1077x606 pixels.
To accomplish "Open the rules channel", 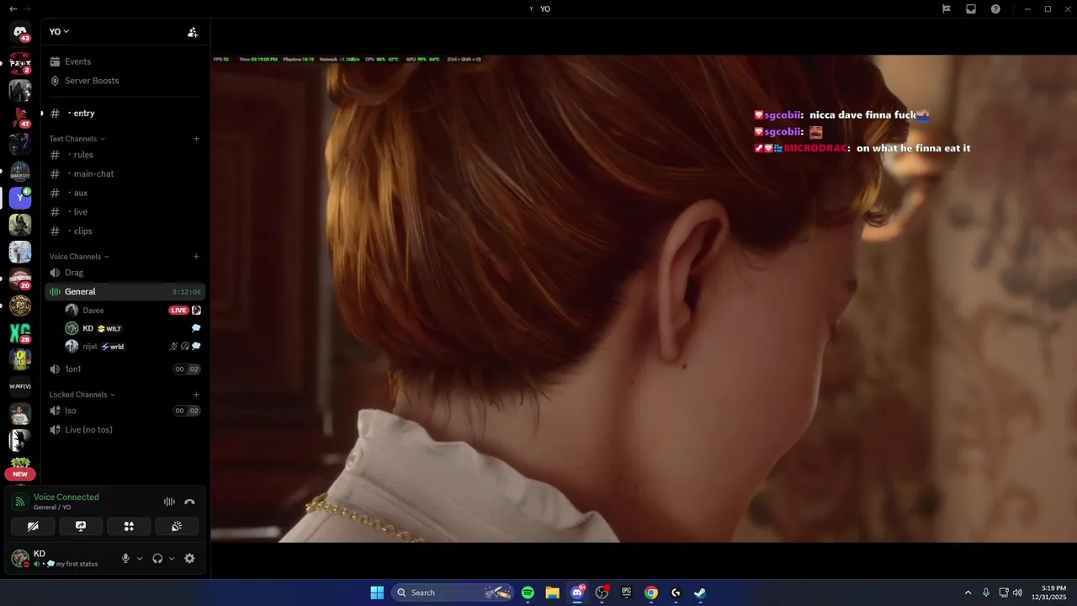I will pos(125,155).
